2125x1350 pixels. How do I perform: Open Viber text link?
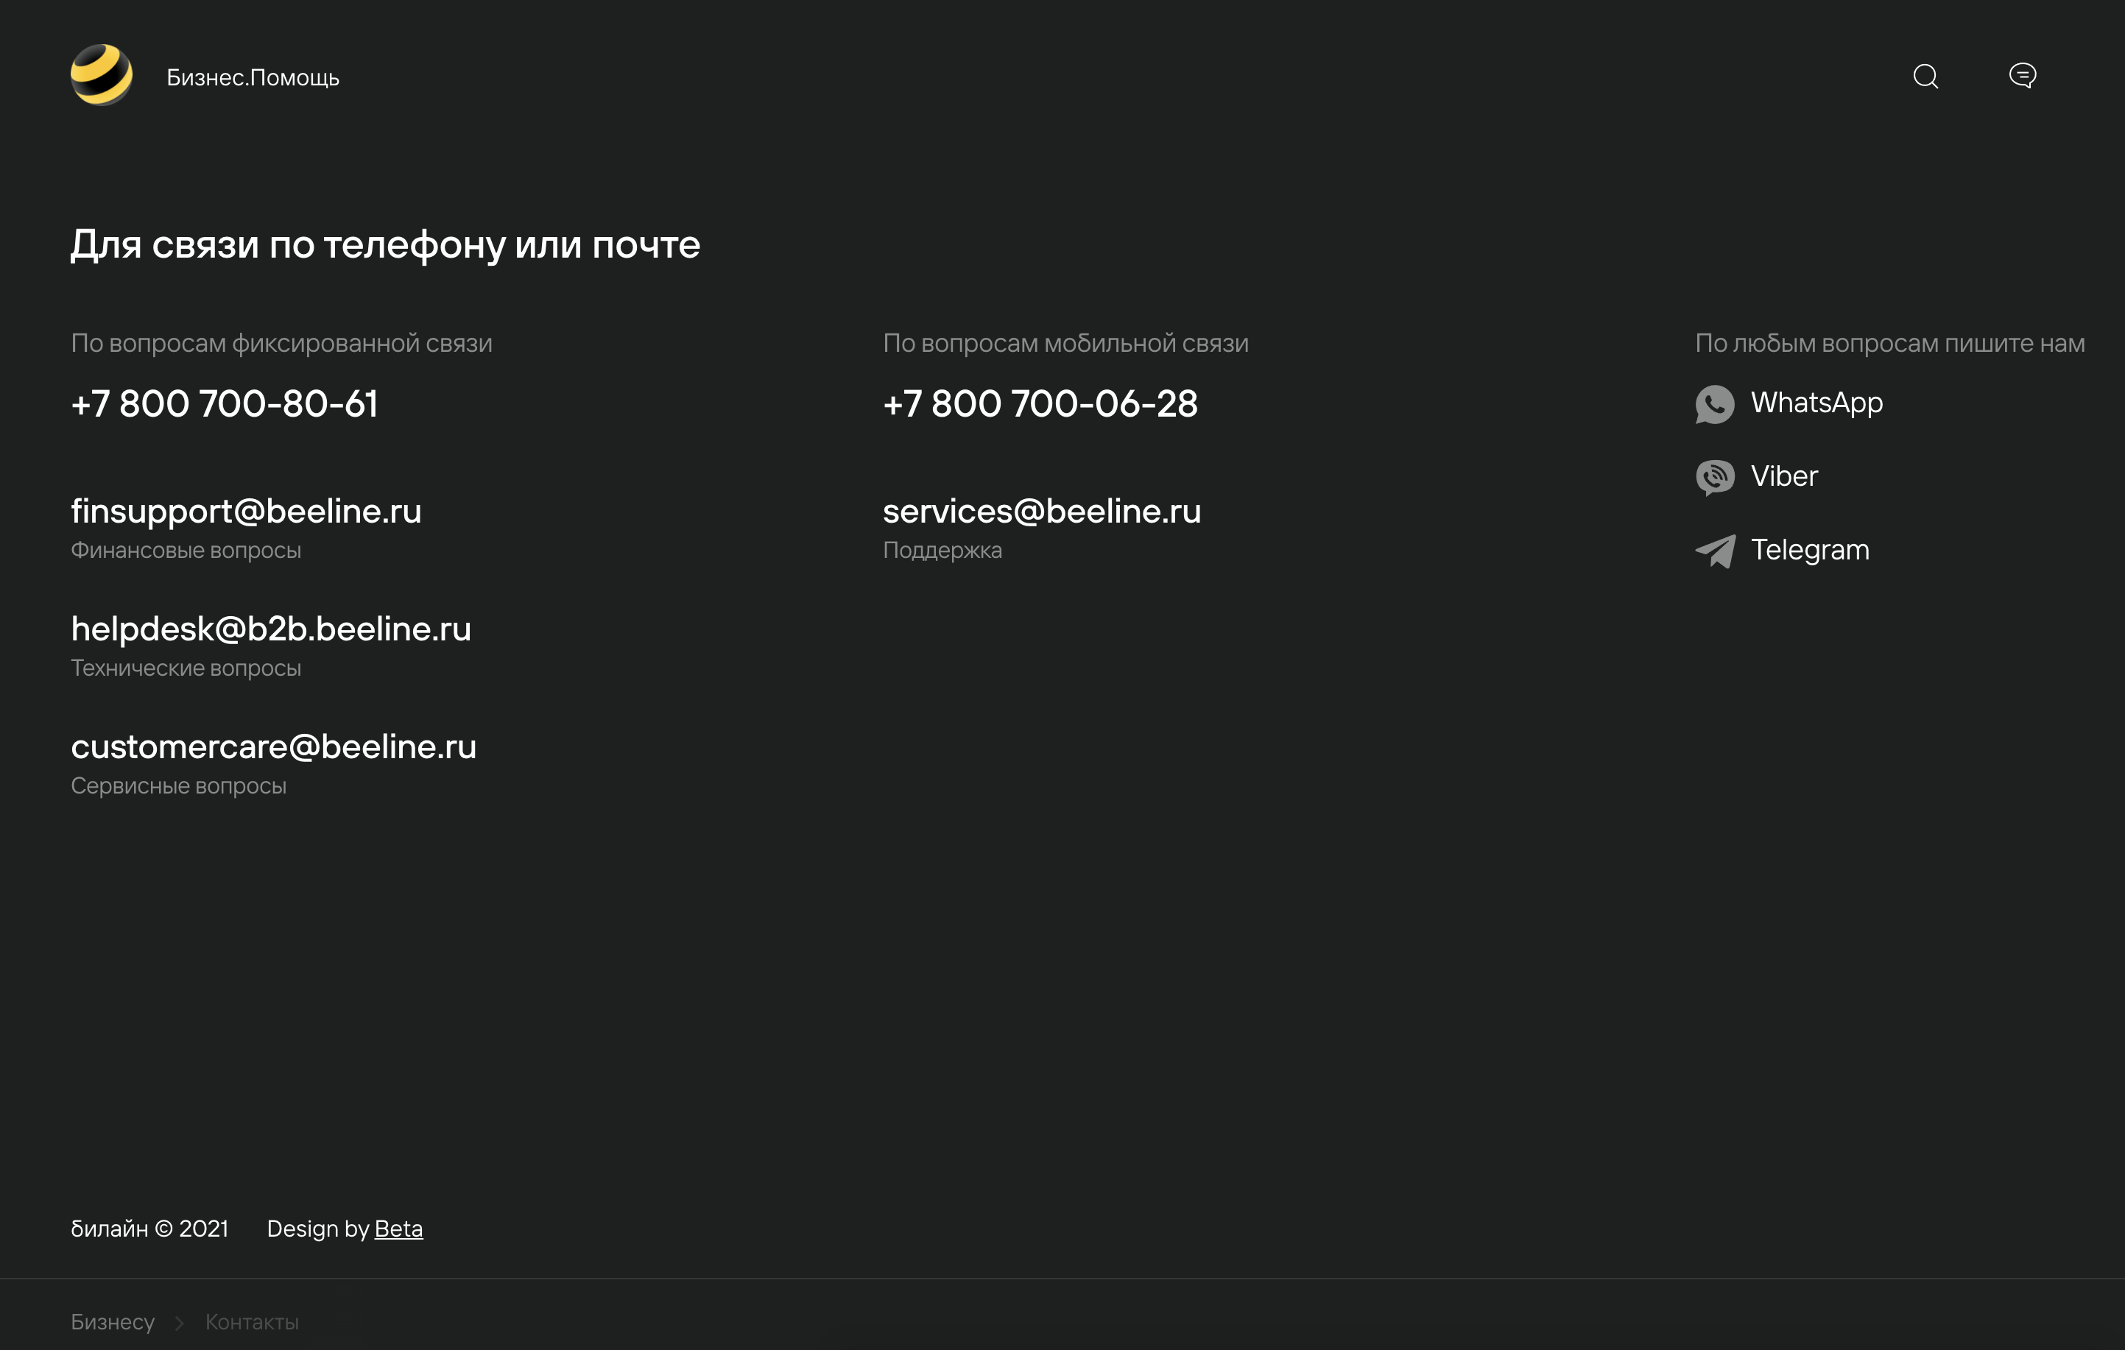pyautogui.click(x=1783, y=476)
